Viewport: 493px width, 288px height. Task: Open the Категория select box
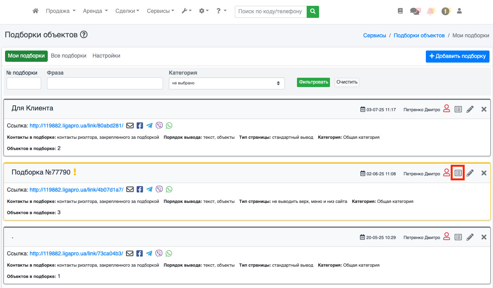coord(227,83)
